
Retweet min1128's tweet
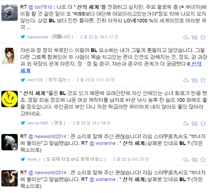click(x=194, y=80)
